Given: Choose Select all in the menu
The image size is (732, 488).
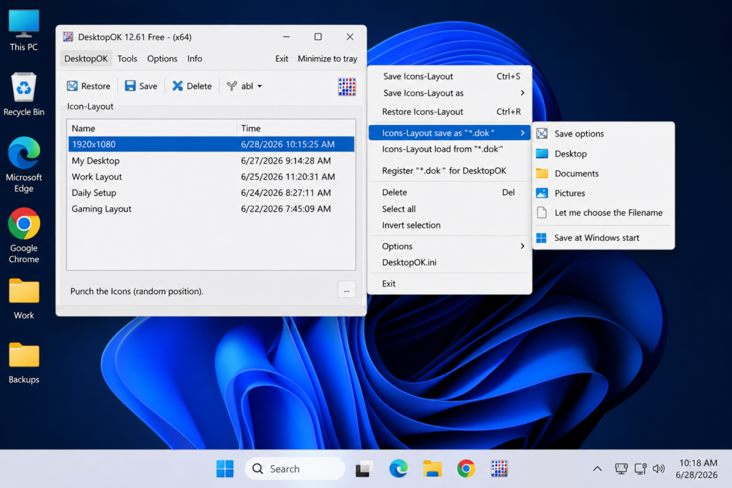Looking at the screenshot, I should (x=450, y=209).
